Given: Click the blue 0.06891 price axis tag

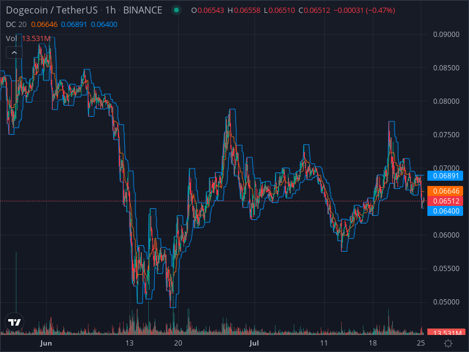Looking at the screenshot, I should pyautogui.click(x=445, y=175).
